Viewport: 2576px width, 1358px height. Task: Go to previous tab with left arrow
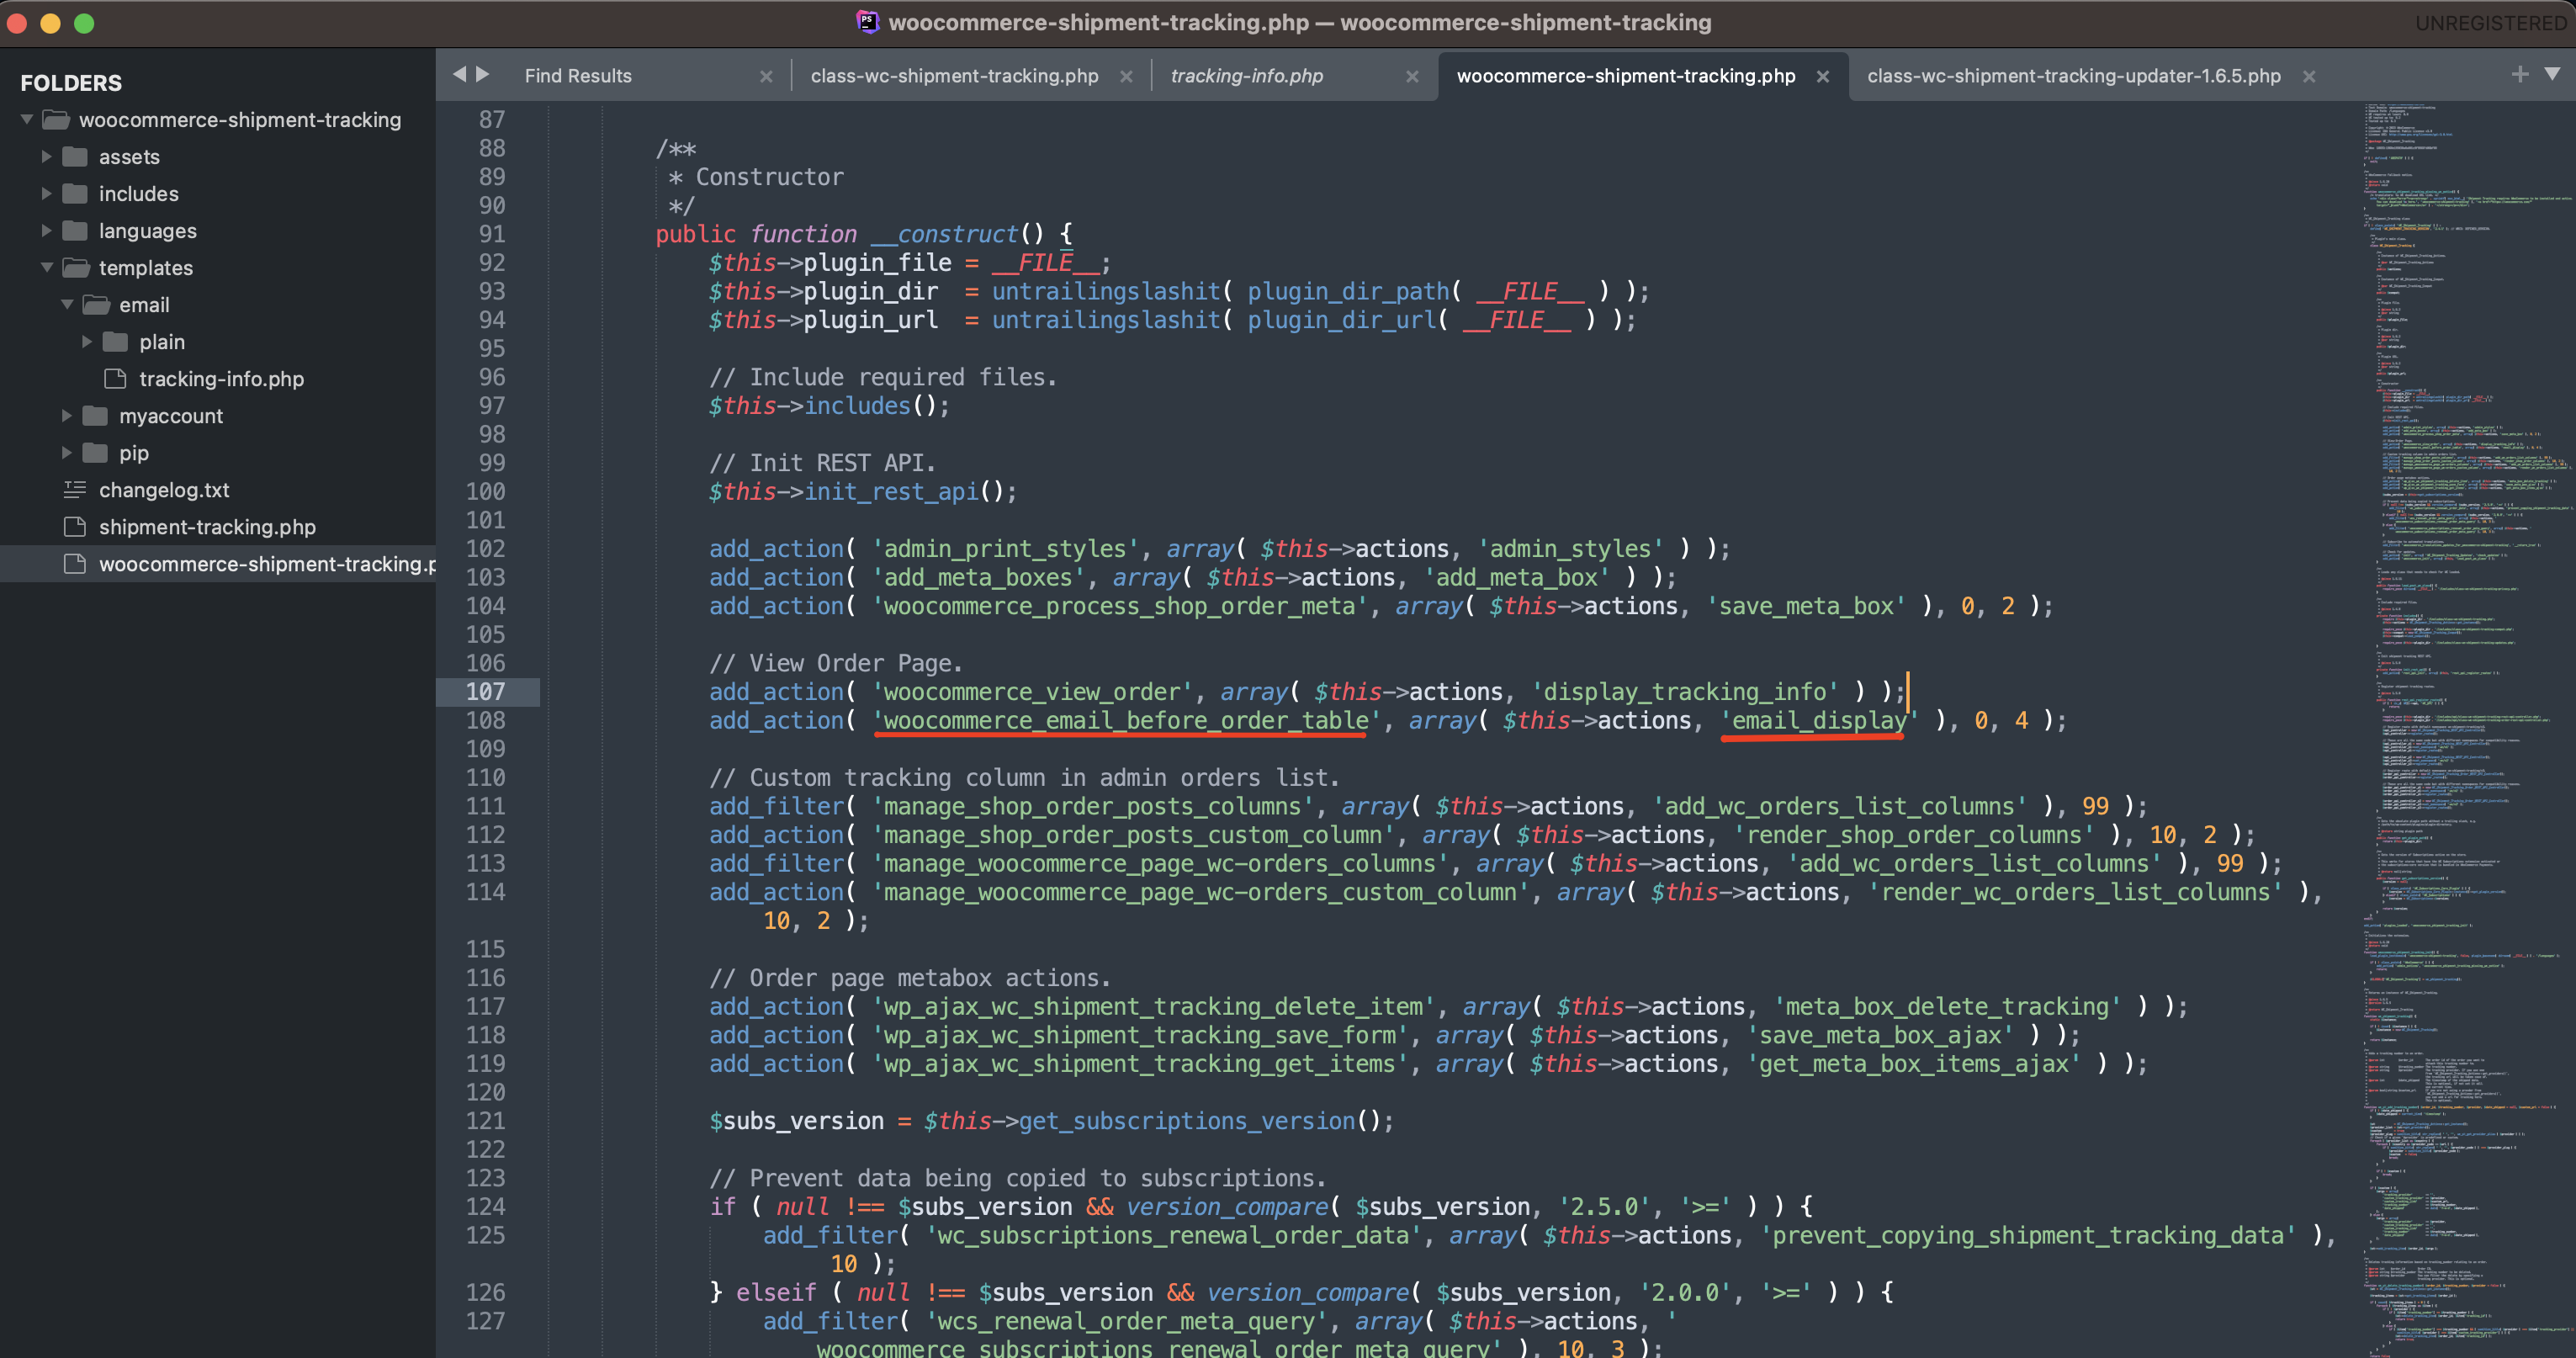pos(459,75)
